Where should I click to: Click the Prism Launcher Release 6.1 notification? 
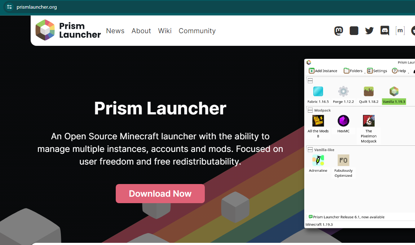pyautogui.click(x=347, y=217)
